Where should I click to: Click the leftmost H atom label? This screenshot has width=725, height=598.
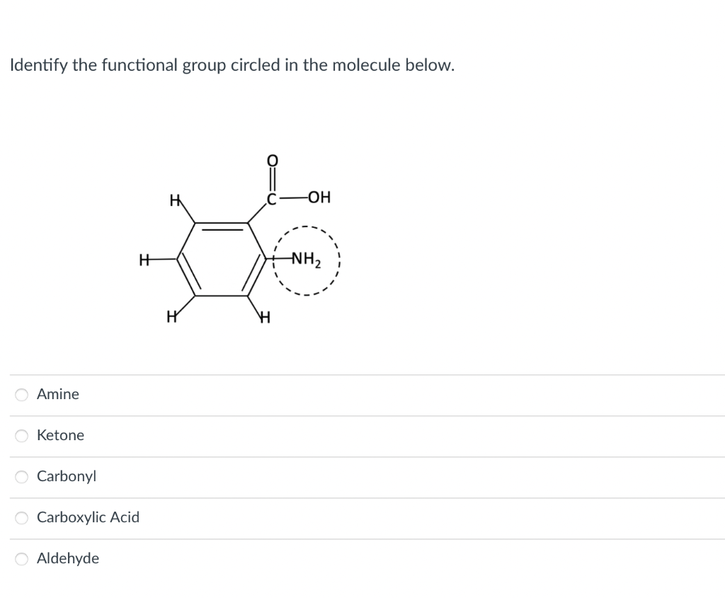click(x=144, y=260)
